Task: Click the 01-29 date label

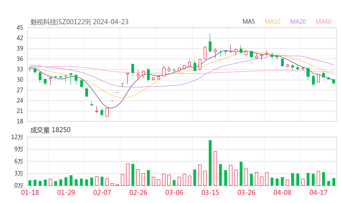Action: click(x=66, y=192)
